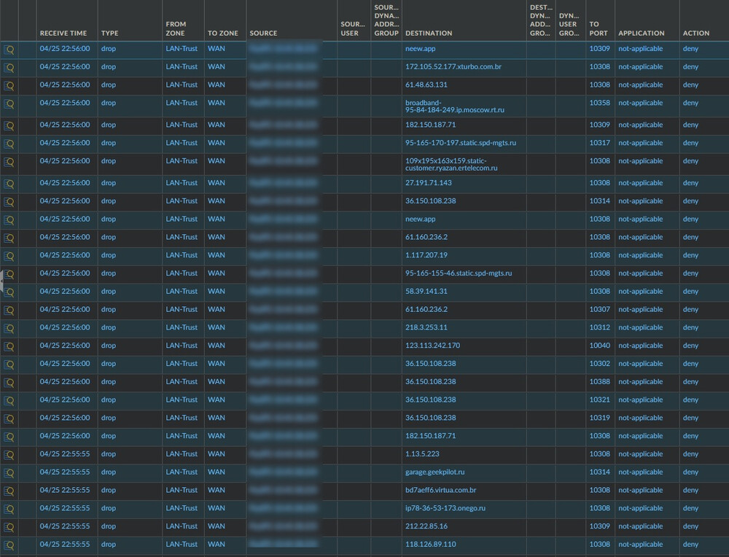
Task: Inspect the 123.113.242.170 log entry details
Action: (9, 346)
